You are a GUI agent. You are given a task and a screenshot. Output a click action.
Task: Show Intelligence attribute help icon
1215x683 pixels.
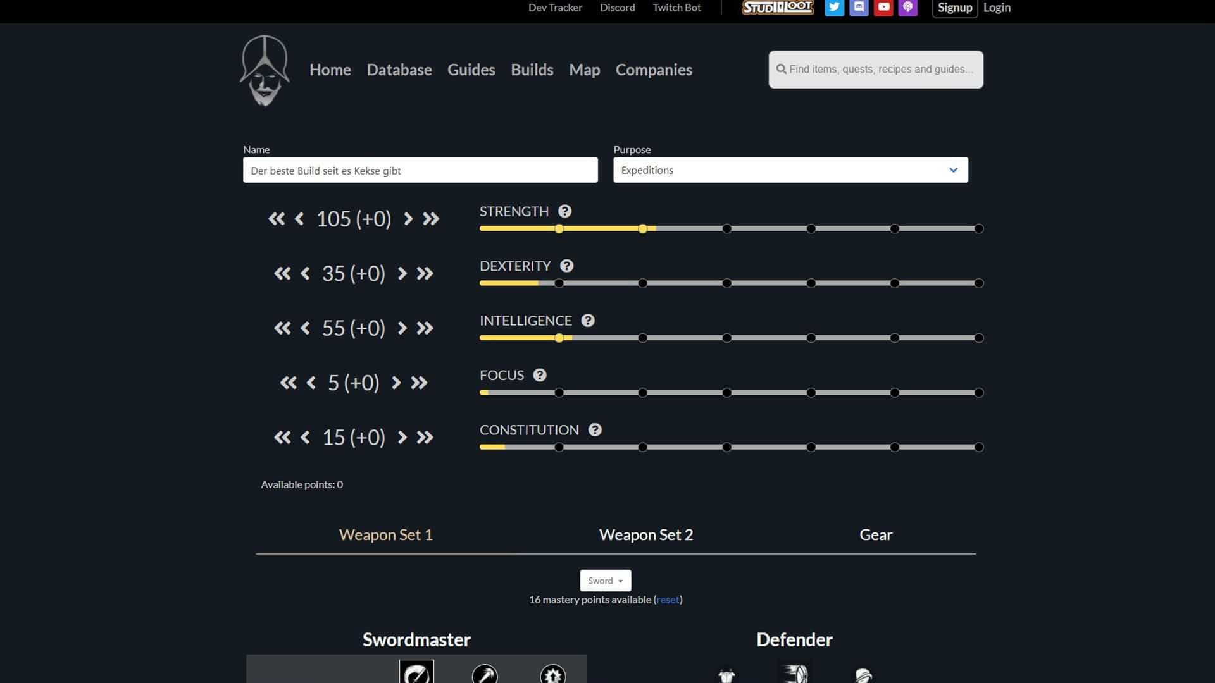[588, 321]
